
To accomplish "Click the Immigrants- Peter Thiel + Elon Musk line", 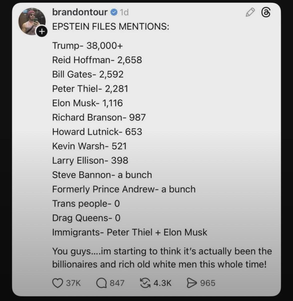I will (x=129, y=232).
